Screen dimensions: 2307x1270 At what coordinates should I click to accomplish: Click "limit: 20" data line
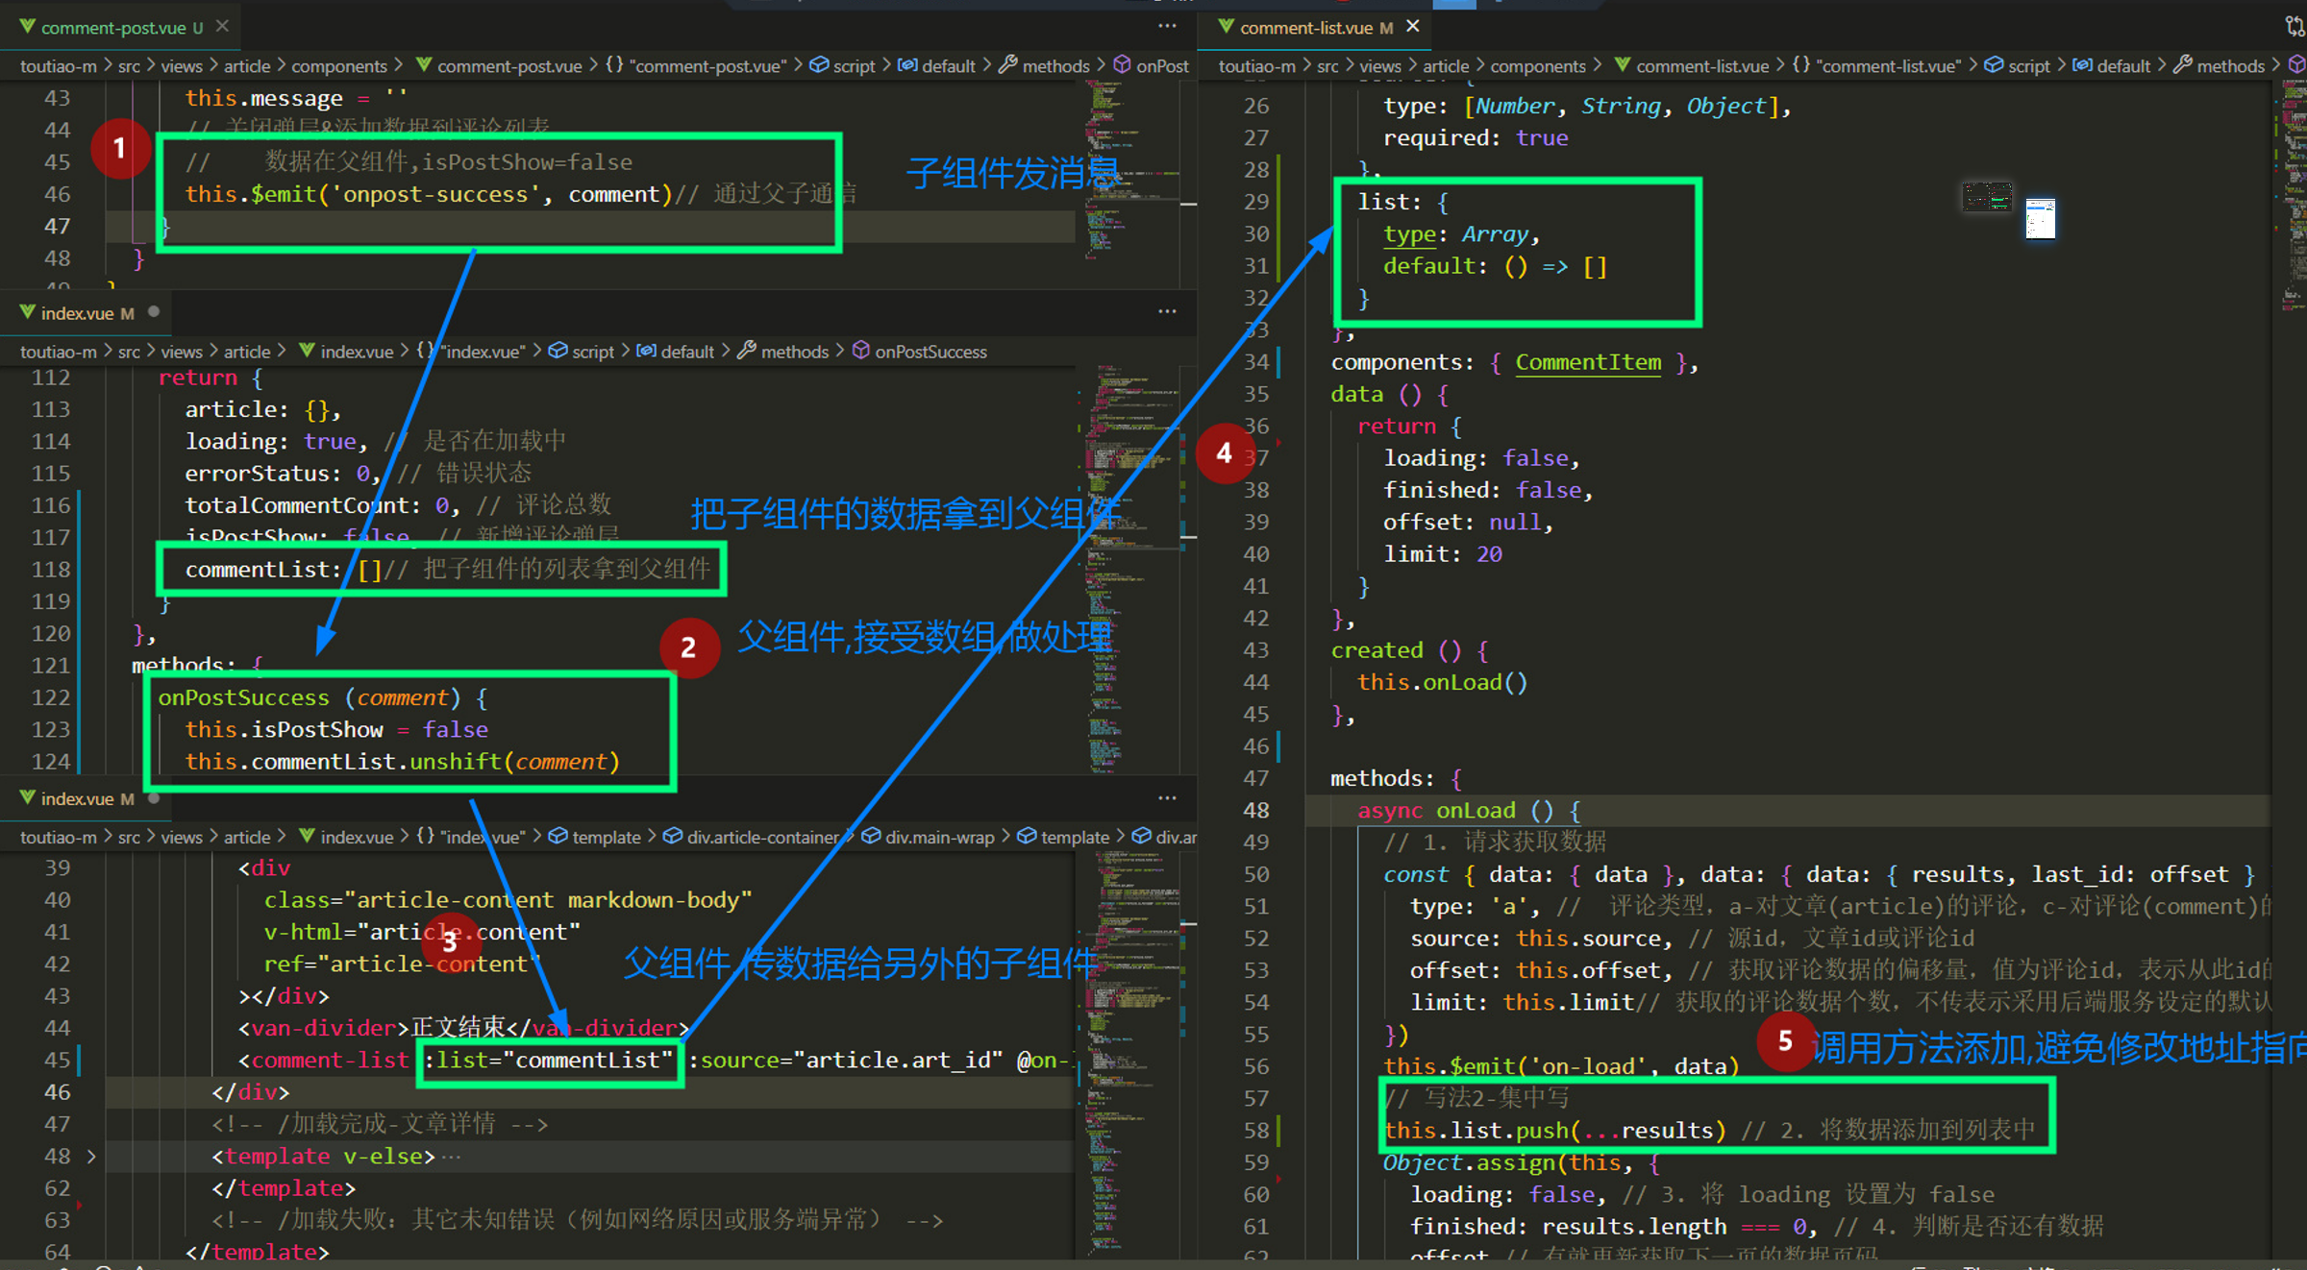[1443, 553]
